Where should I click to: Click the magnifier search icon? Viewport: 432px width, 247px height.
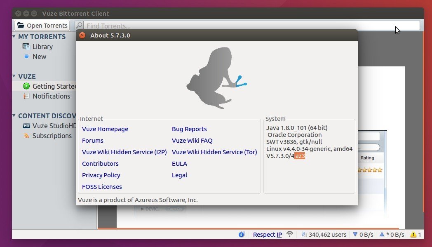79,26
